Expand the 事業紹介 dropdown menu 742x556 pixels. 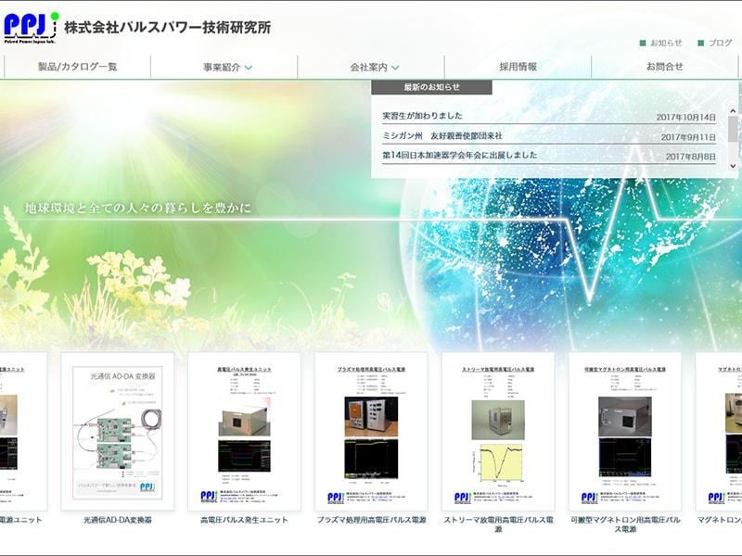pos(227,67)
